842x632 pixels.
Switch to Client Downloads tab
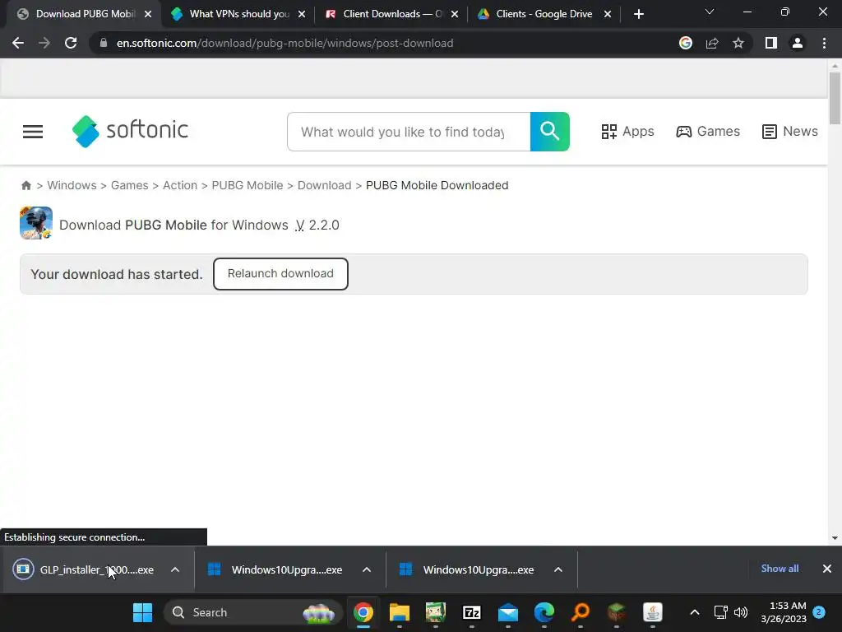pyautogui.click(x=392, y=14)
